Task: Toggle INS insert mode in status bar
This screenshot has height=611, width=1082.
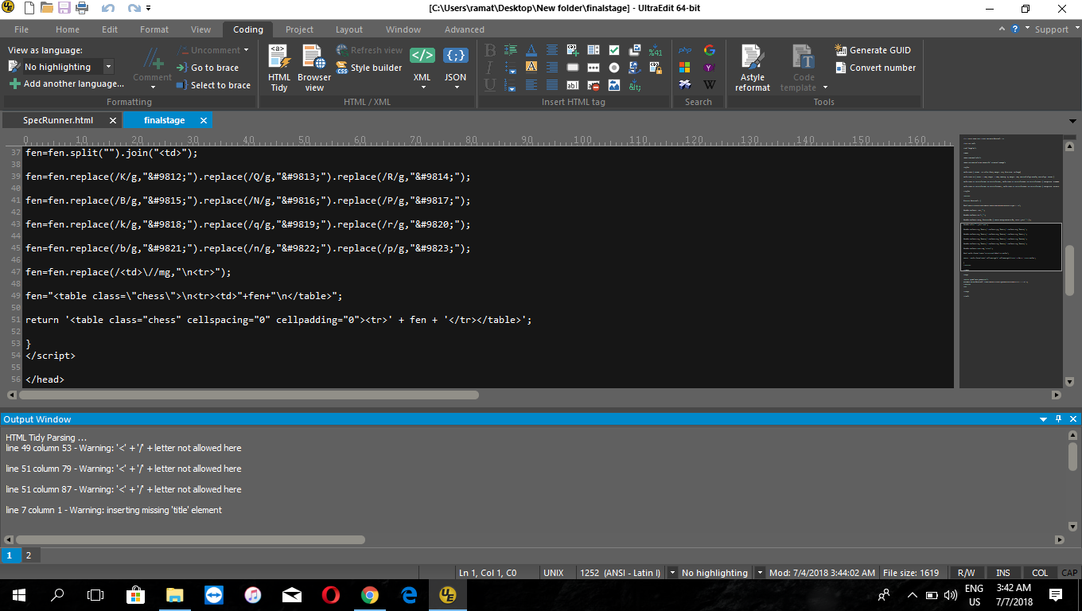Action: click(1003, 573)
